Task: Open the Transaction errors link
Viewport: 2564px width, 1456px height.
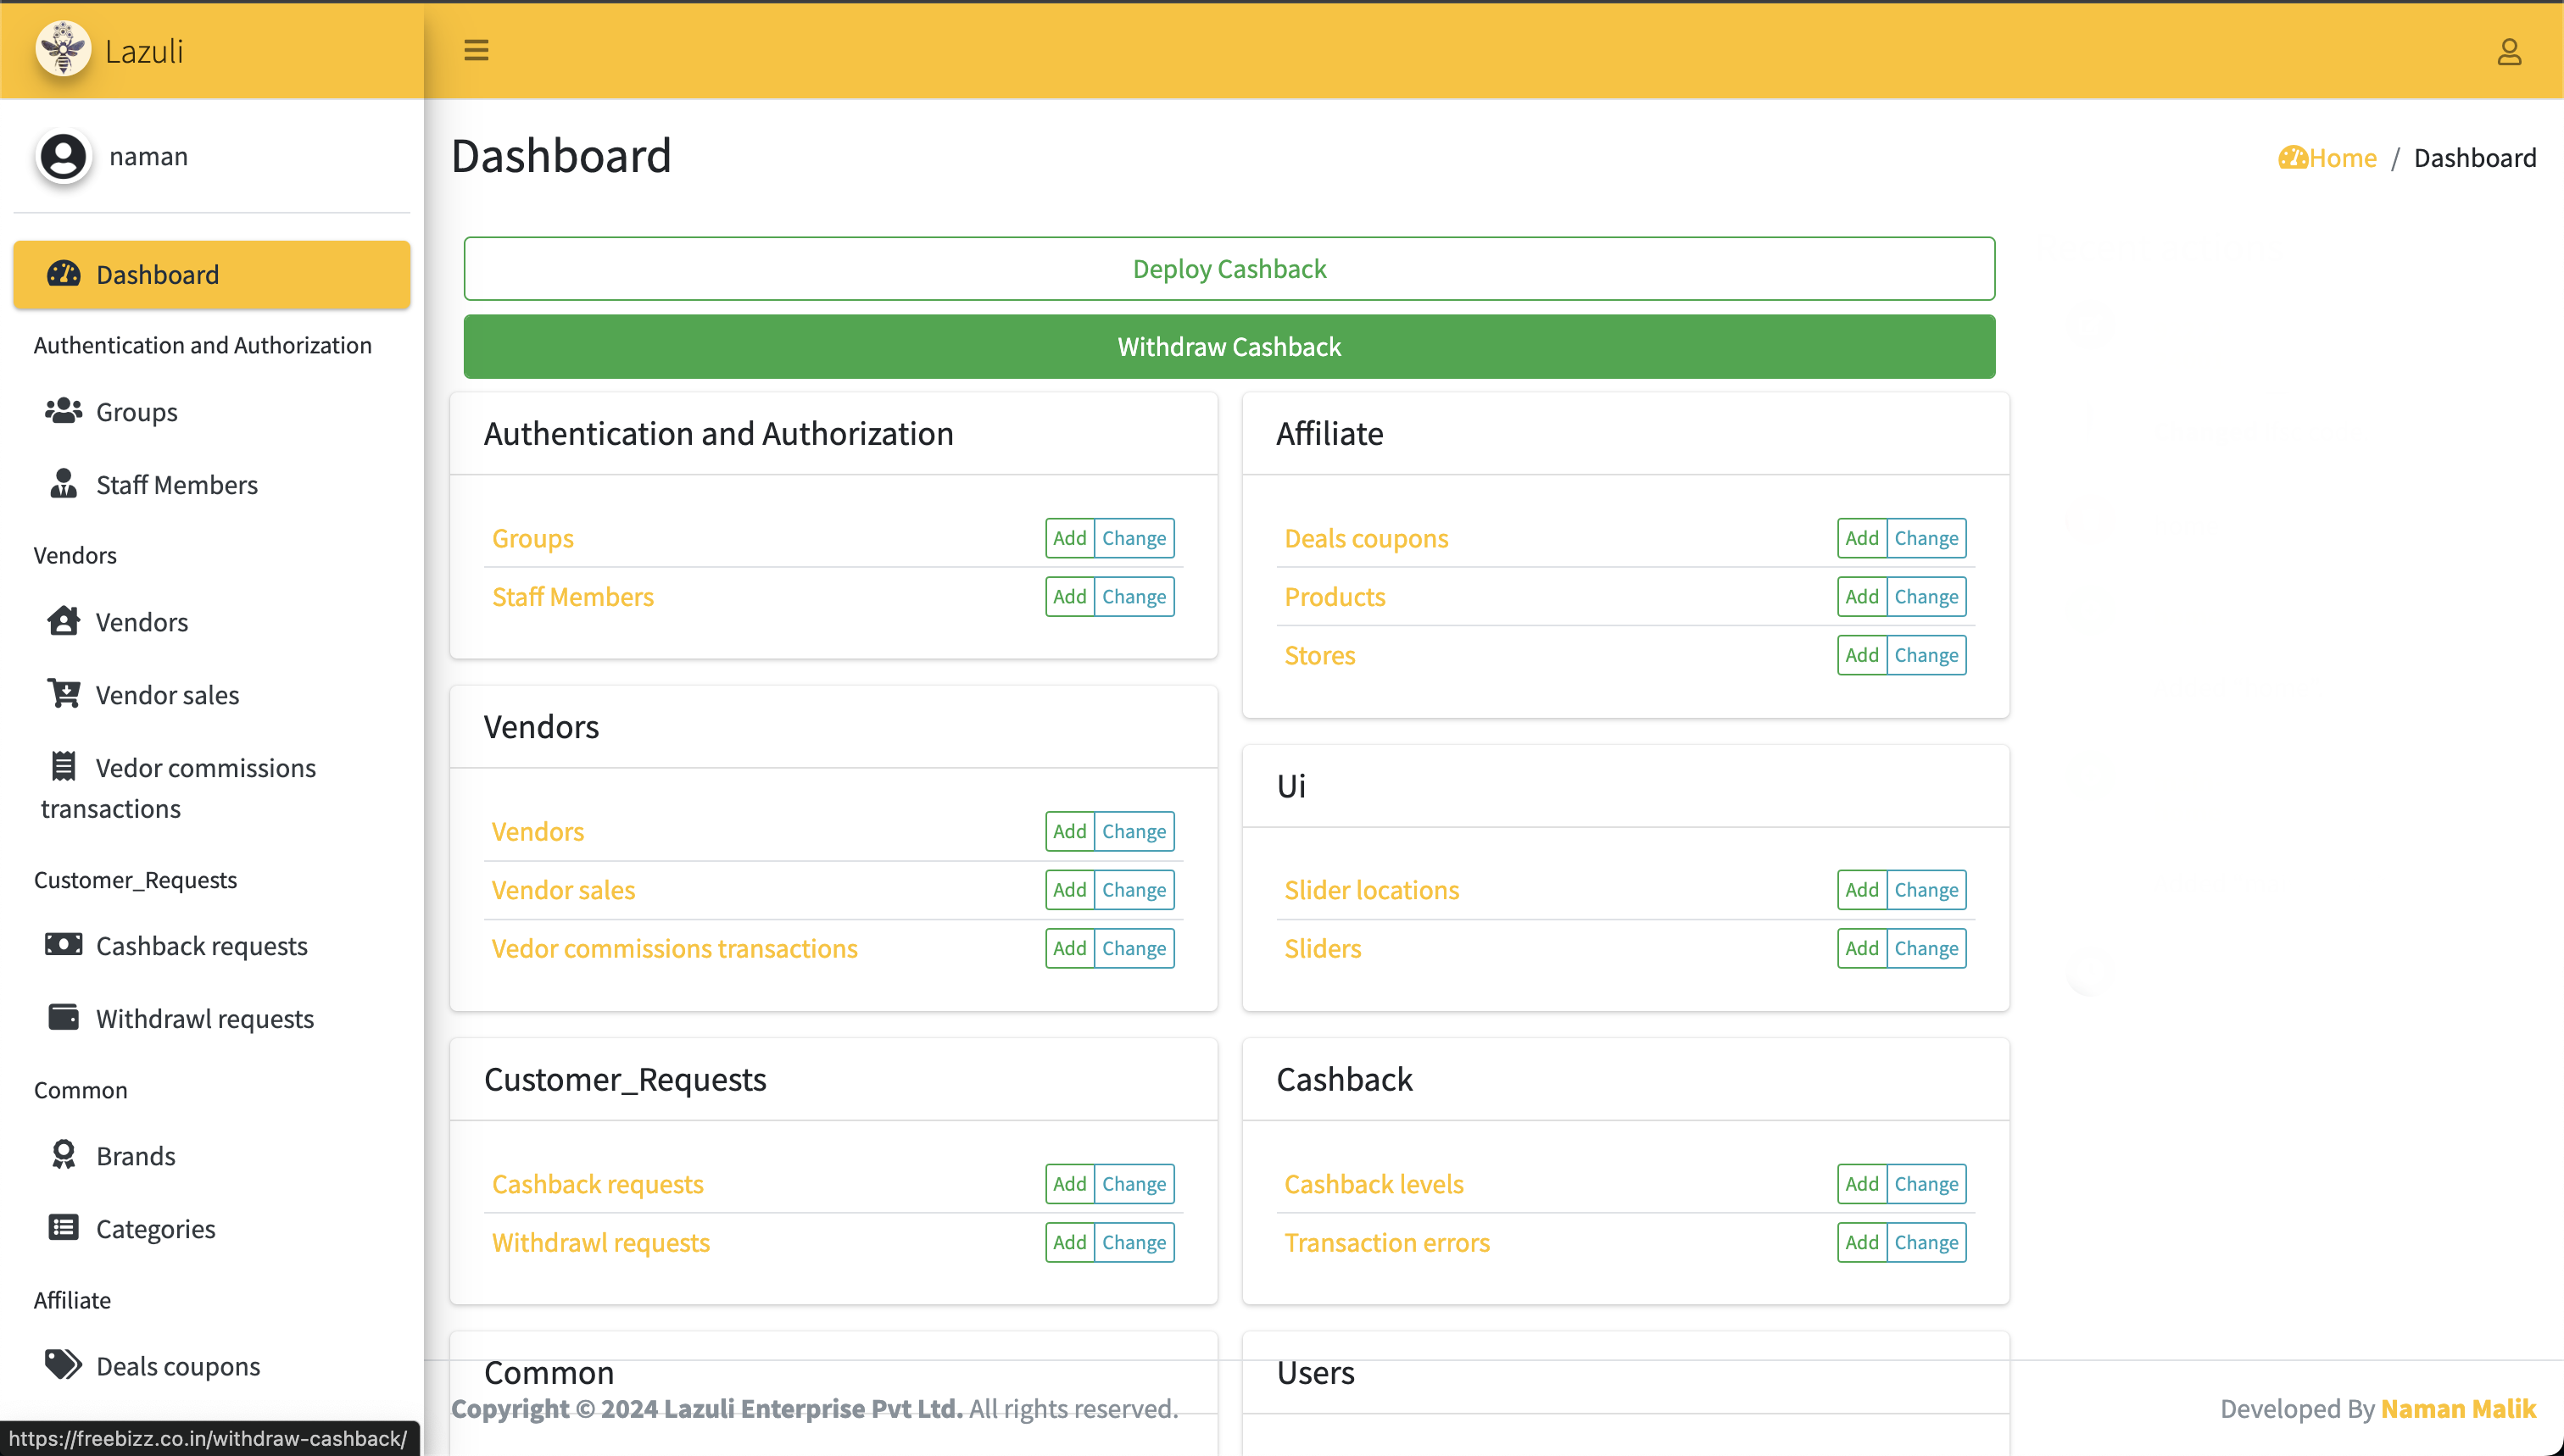Action: pos(1386,1242)
